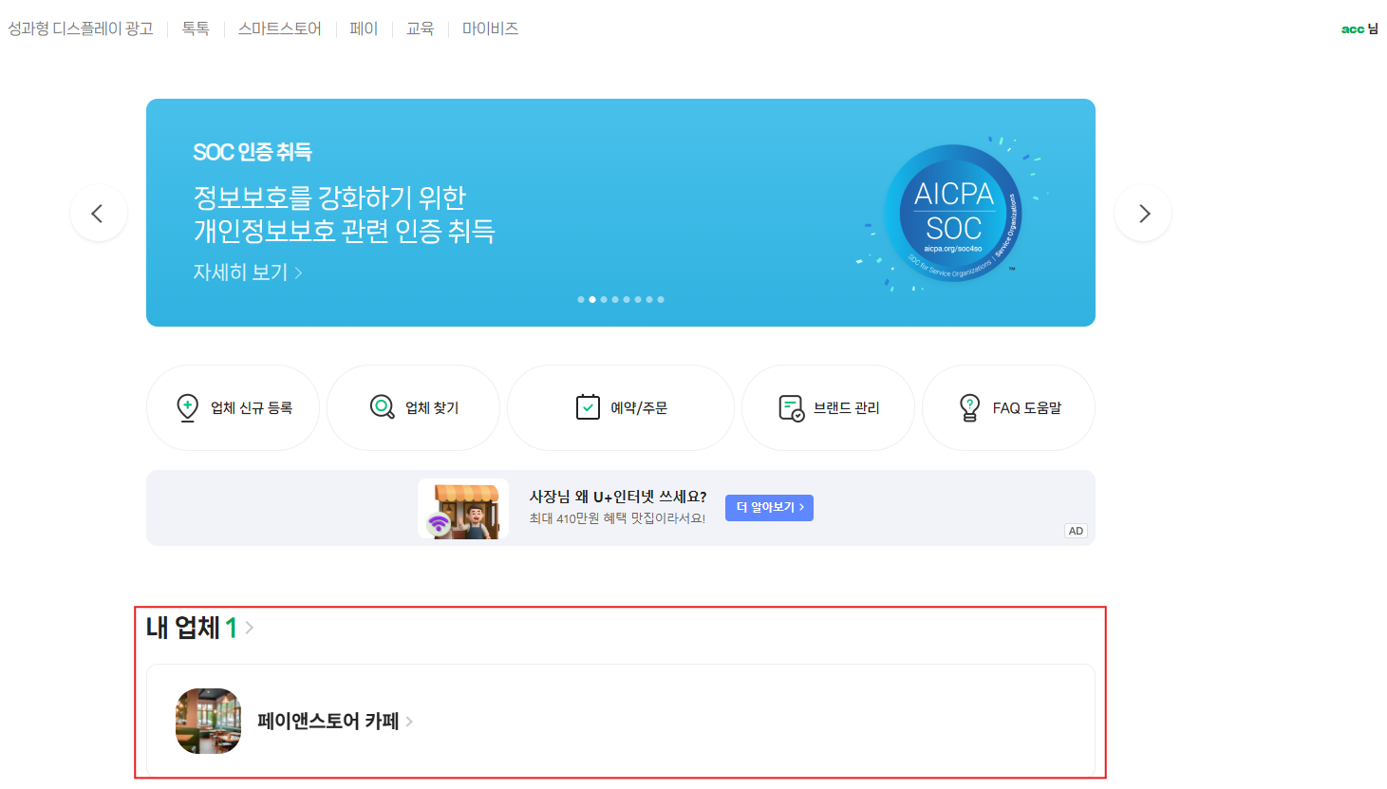Viewport: 1387px width, 789px height.
Task: Click the FAQ 도움말 label
Action: (1027, 407)
